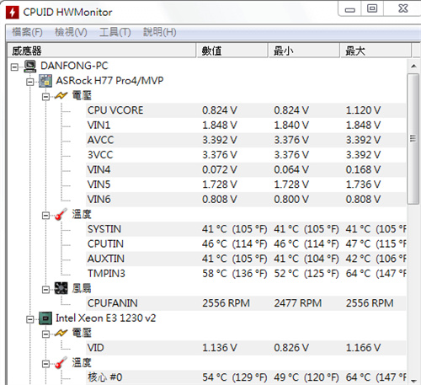Viewport: 421px width, 385px height.
Task: Select the DANFONG-PC tree label
Action: 74,66
